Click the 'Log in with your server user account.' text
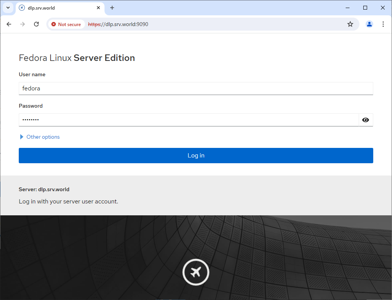Image resolution: width=392 pixels, height=300 pixels. (x=69, y=202)
